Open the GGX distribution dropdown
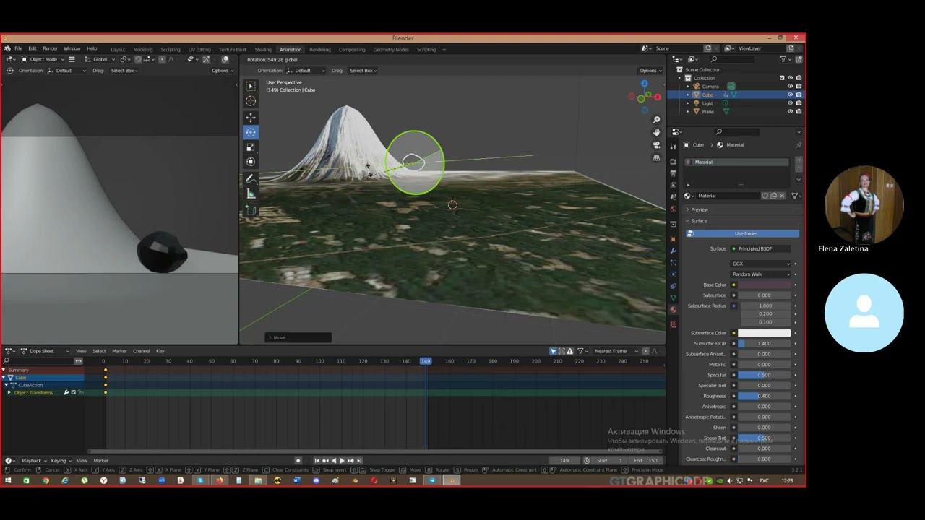925x520 pixels. [x=760, y=264]
